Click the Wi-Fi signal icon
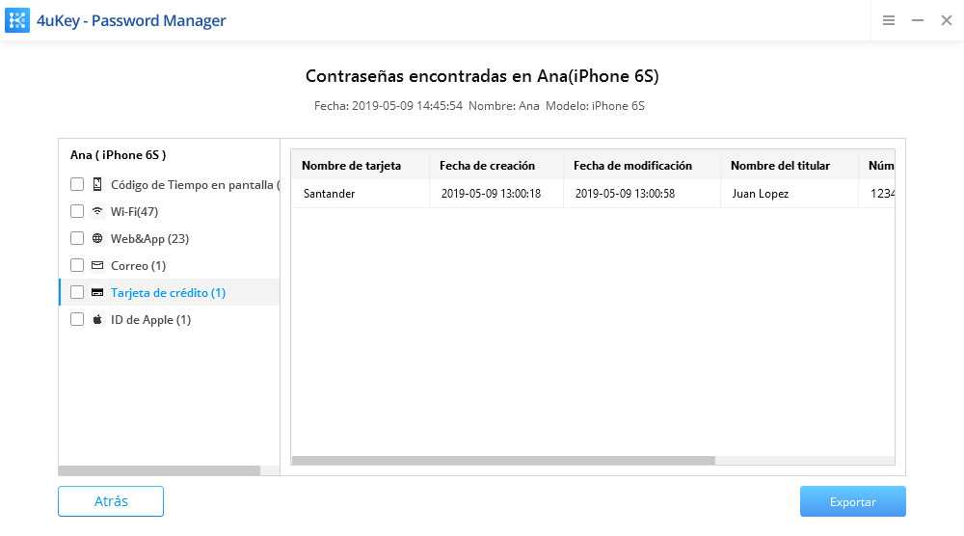 coord(97,211)
